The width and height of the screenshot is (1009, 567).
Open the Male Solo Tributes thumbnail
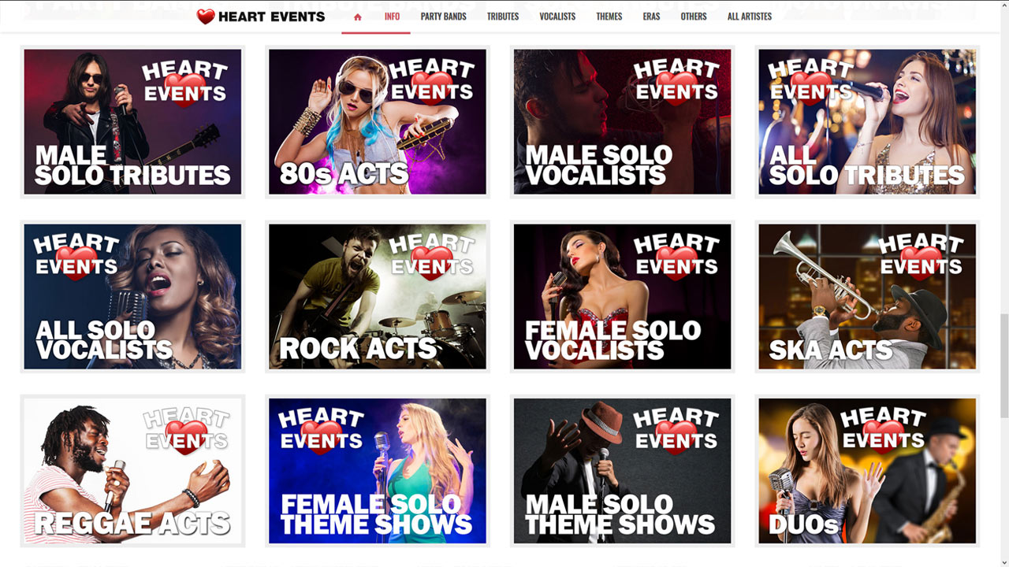pos(132,122)
